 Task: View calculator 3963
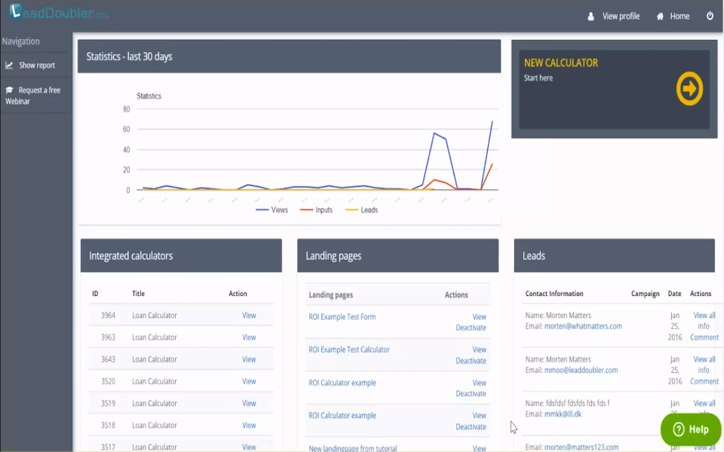(x=249, y=337)
